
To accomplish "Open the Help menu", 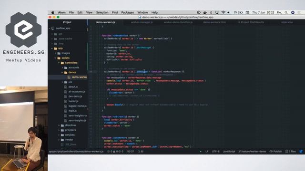I will [x=154, y=12].
